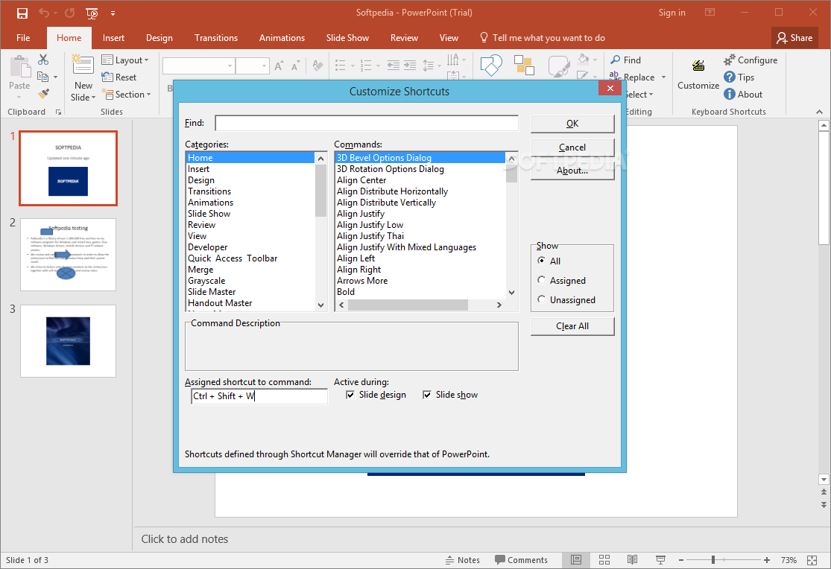Switch to Normal view icon in status bar
This screenshot has height=569, width=831.
(576, 560)
